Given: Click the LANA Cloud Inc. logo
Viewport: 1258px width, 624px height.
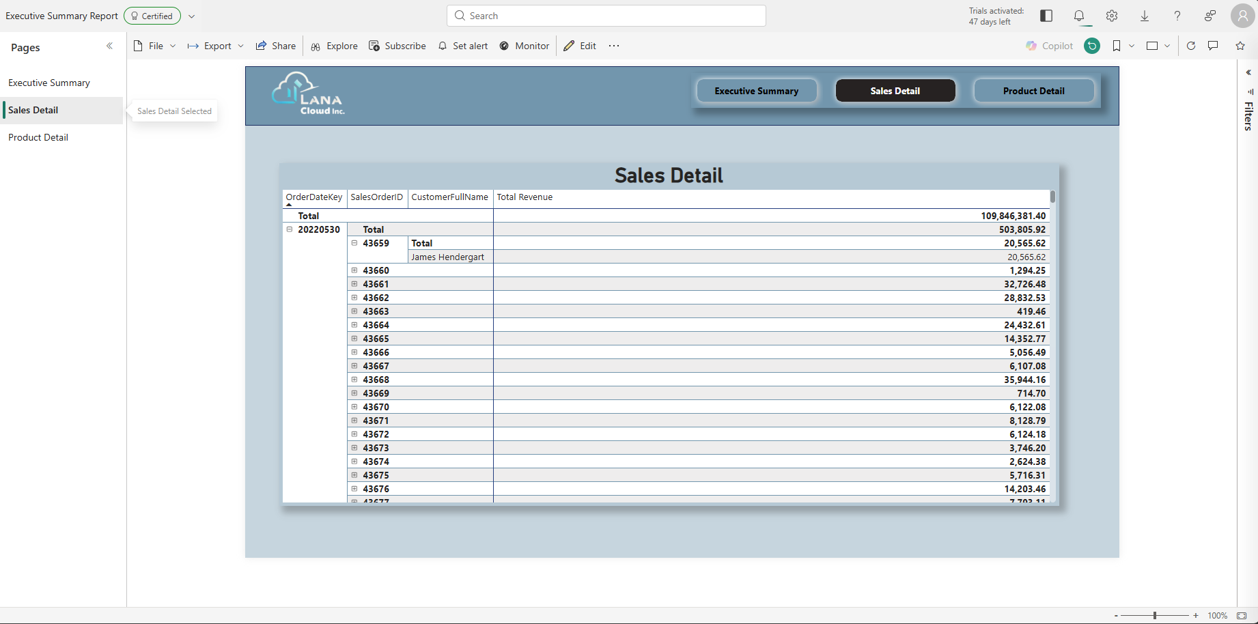Looking at the screenshot, I should [308, 94].
